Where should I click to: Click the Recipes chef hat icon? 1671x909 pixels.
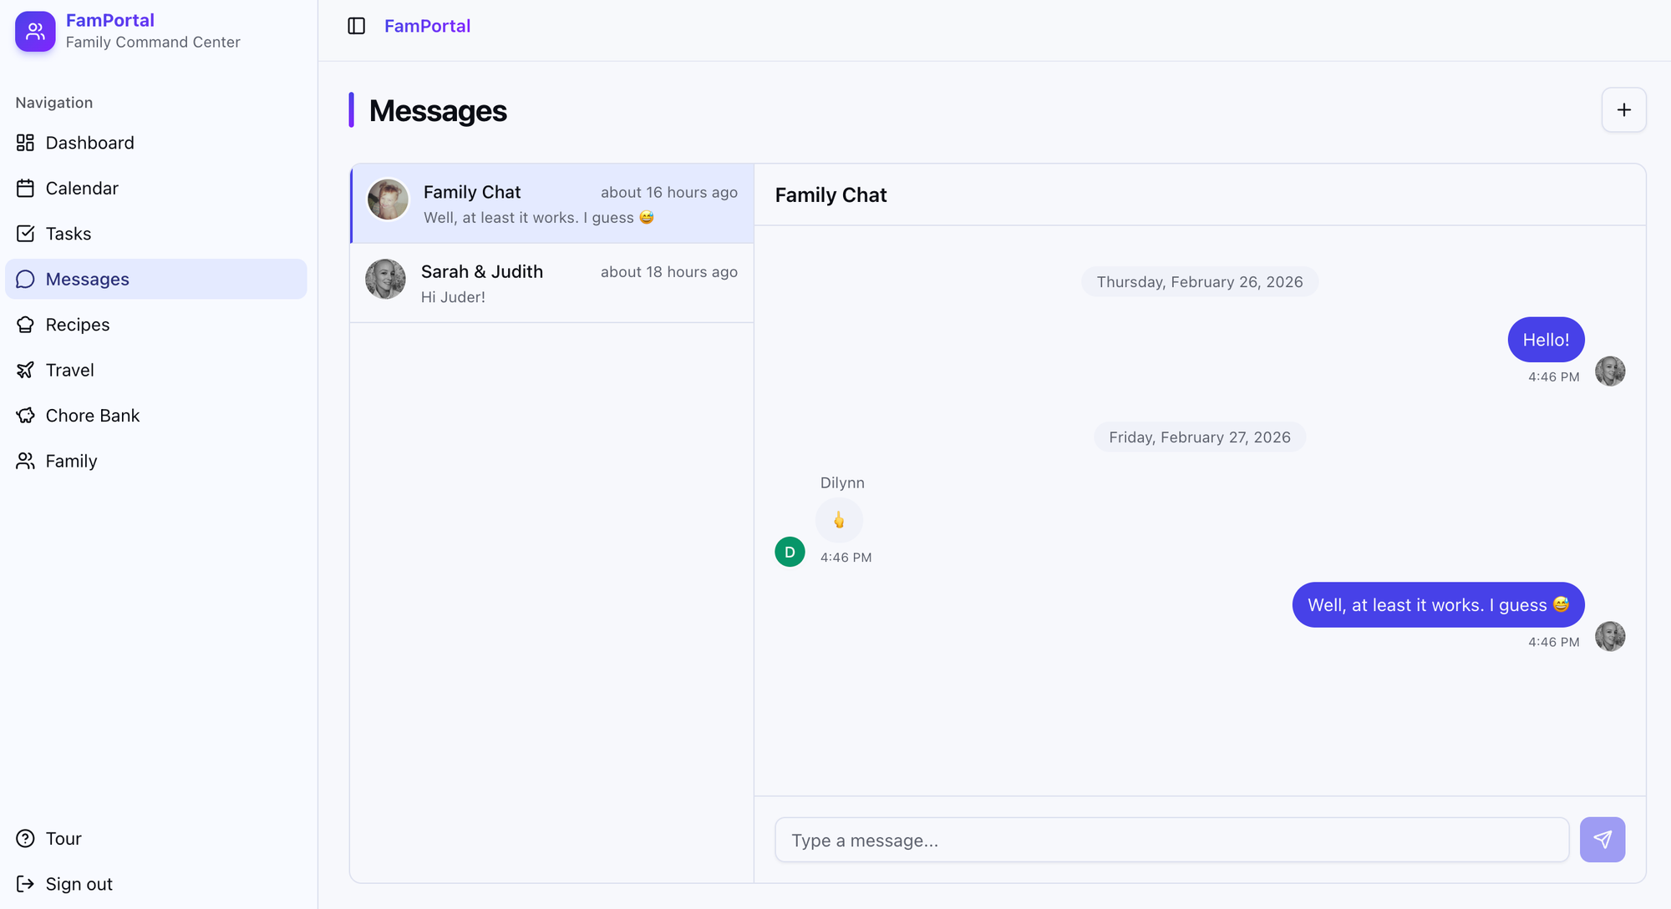pos(26,325)
